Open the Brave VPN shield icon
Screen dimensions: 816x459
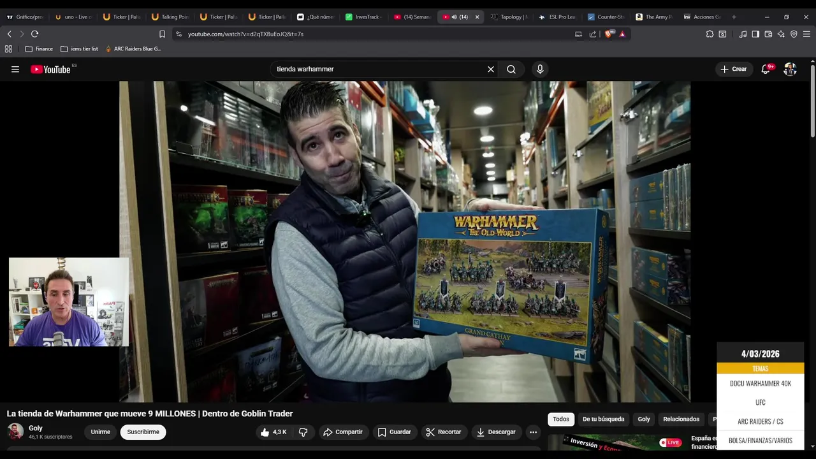[x=794, y=34]
